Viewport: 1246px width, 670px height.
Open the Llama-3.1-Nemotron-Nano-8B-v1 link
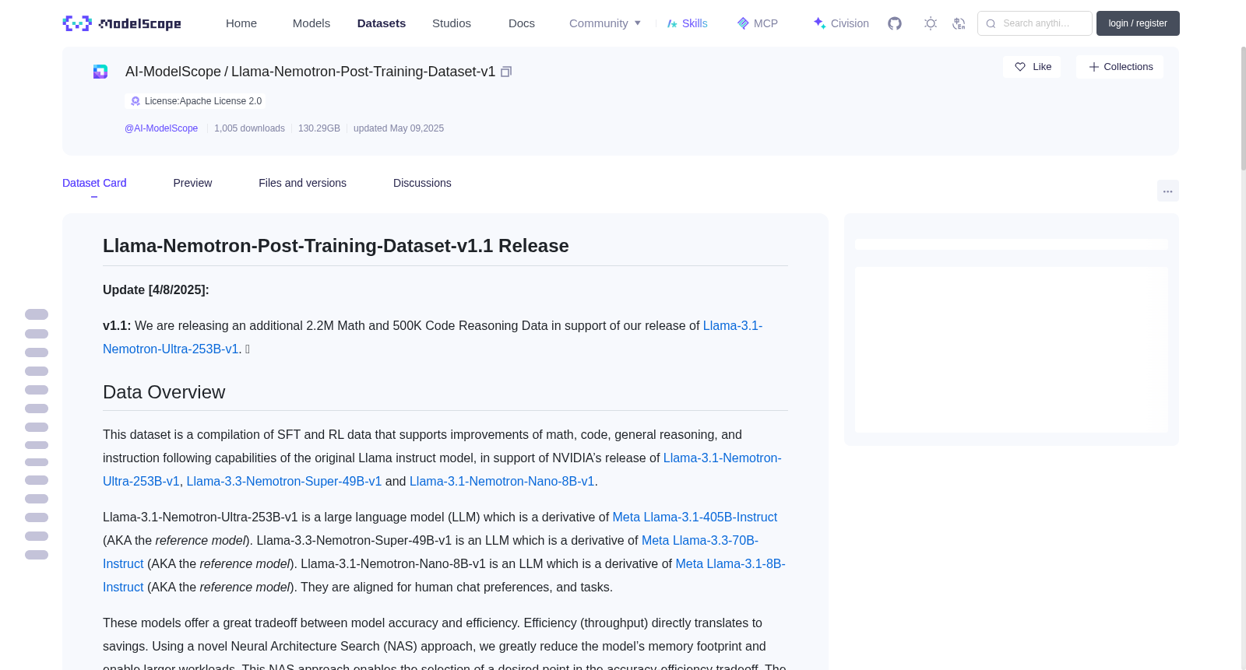pyautogui.click(x=502, y=482)
